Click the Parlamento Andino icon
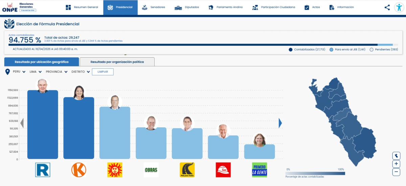 click(x=211, y=7)
